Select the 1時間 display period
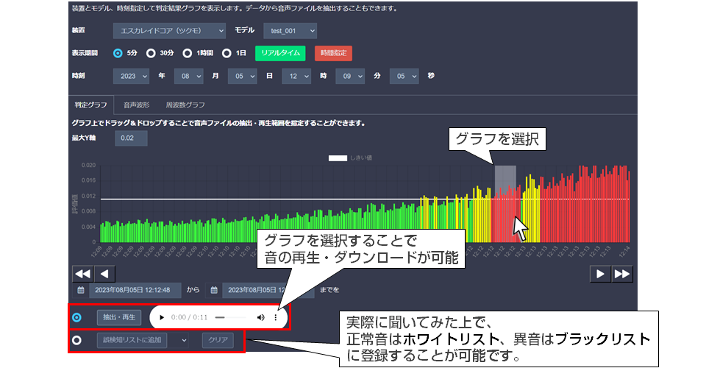 [x=188, y=53]
